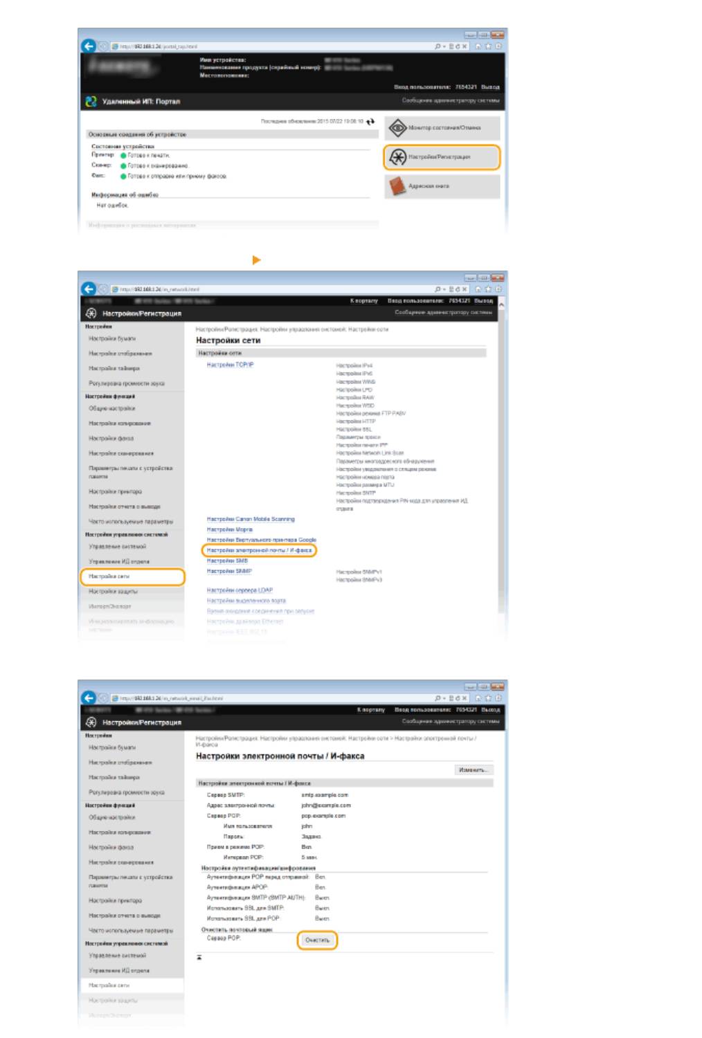The width and height of the screenshot is (702, 1038).
Task: Click the Удаленный ИП: Портал logo icon
Action: [91, 102]
